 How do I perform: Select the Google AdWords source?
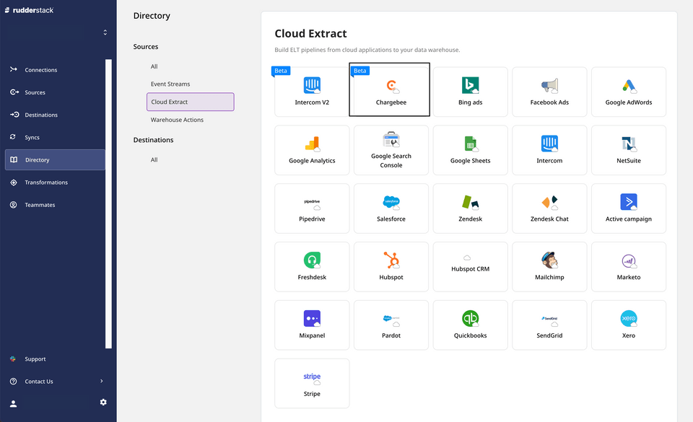(x=629, y=92)
